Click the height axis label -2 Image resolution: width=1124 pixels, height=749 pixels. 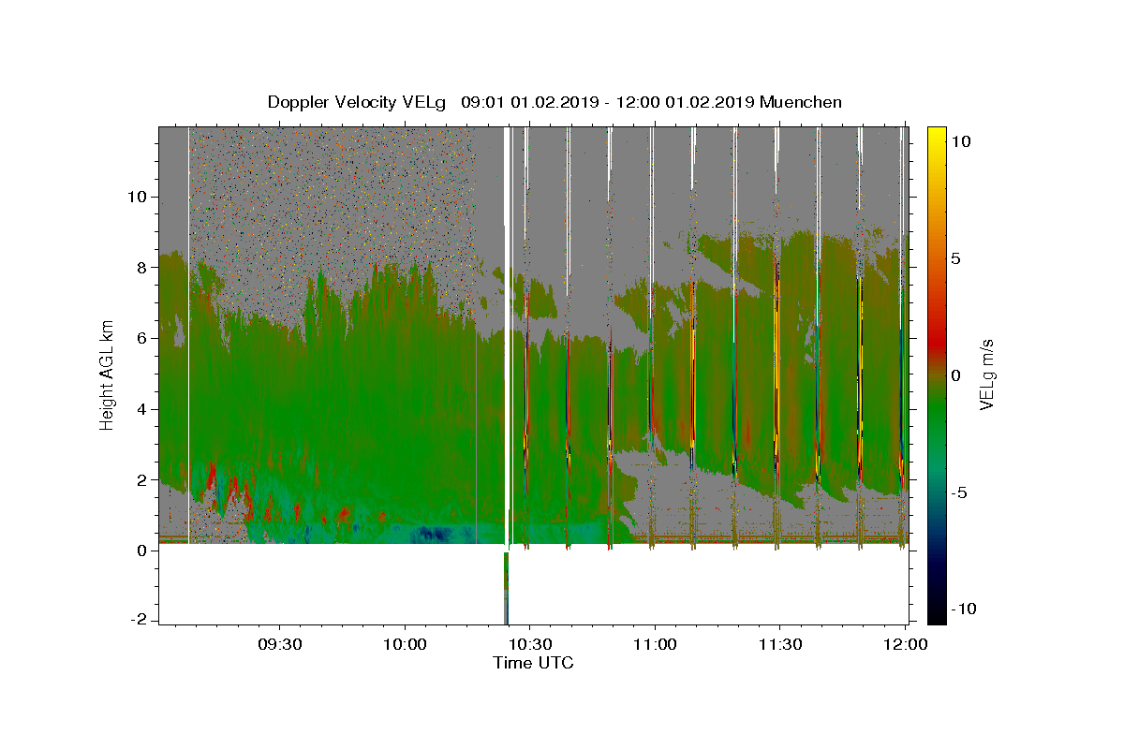pyautogui.click(x=140, y=621)
